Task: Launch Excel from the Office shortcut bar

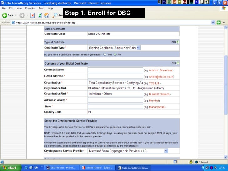Action: (169, 2)
